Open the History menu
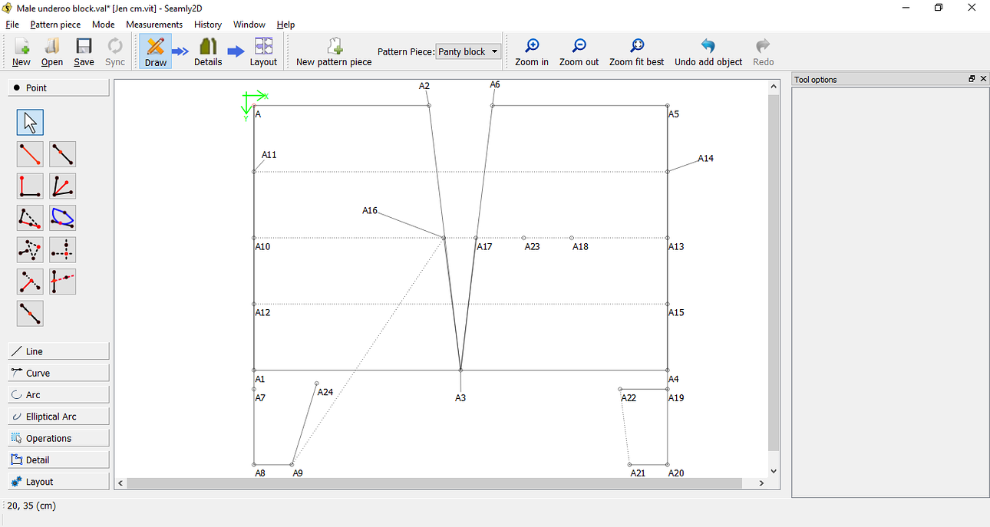 pyautogui.click(x=208, y=24)
